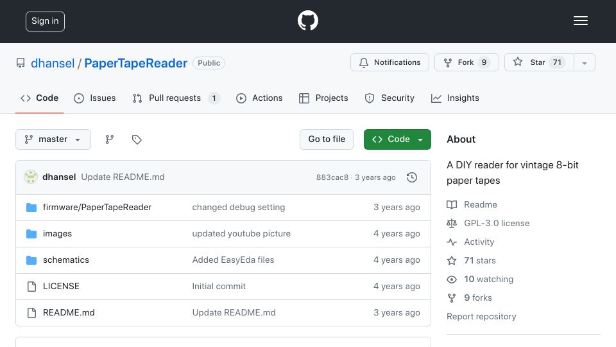The image size is (616, 347).
Task: Click the images folder icon
Action: [x=31, y=234]
